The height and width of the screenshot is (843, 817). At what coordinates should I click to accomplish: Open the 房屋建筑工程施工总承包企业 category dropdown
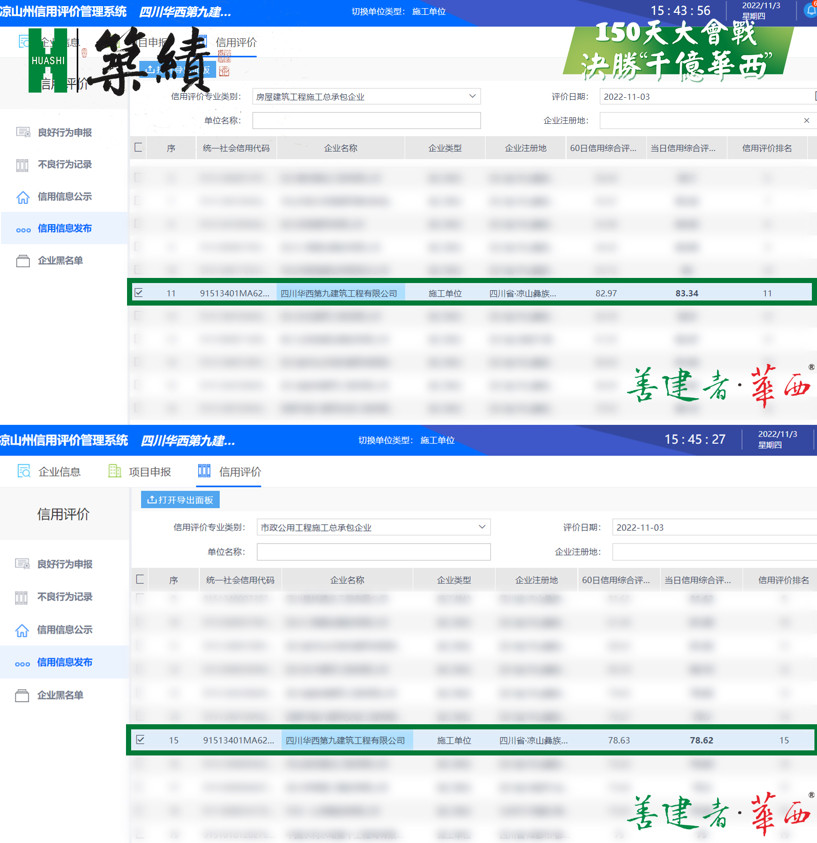tap(366, 96)
